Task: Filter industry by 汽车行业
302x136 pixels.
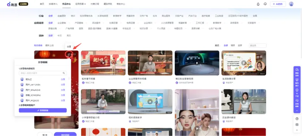Action: [193, 16]
